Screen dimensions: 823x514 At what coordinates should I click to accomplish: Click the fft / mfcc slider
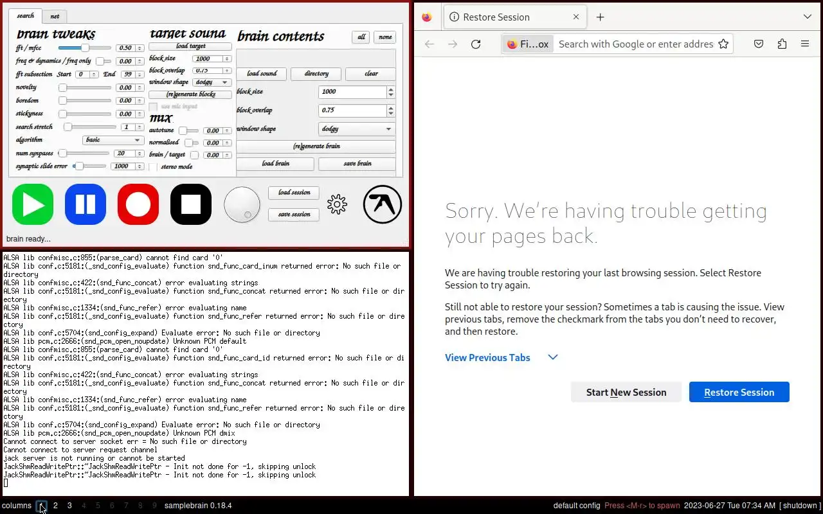pos(85,48)
